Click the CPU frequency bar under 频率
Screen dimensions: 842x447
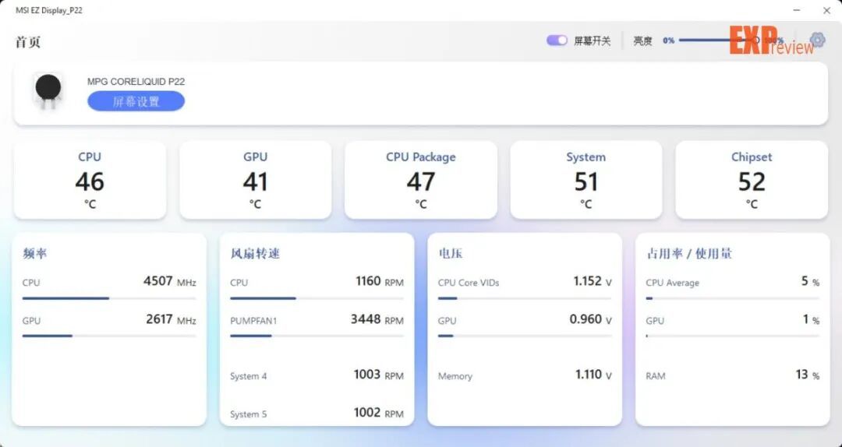[x=109, y=298]
